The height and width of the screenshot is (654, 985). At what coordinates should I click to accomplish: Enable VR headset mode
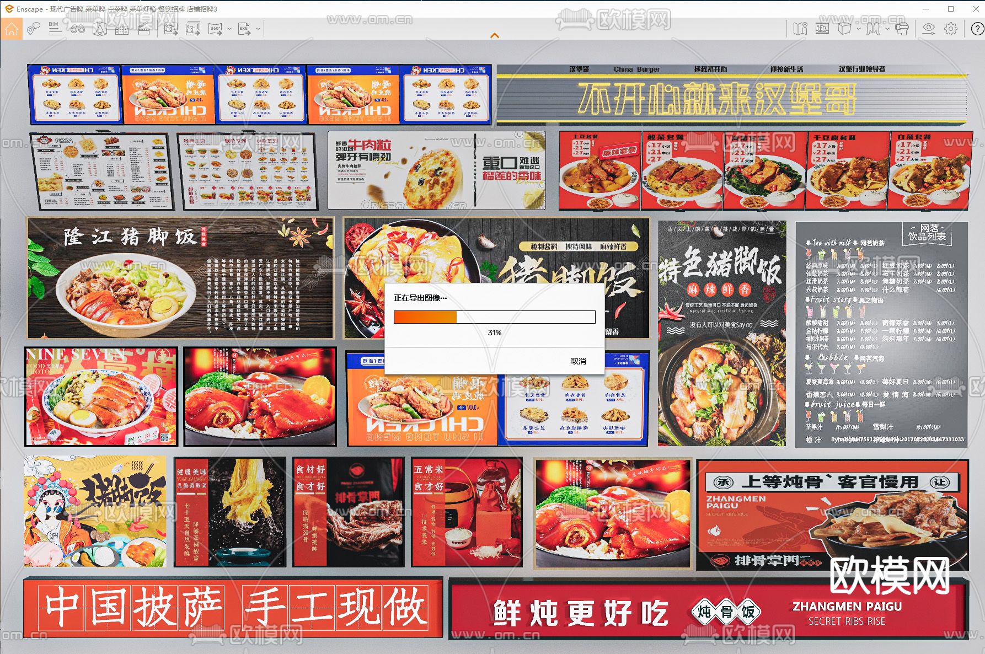pyautogui.click(x=902, y=29)
